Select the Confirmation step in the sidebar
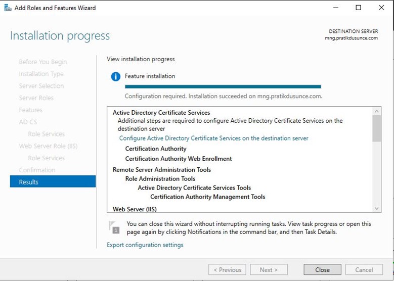 tap(37, 170)
